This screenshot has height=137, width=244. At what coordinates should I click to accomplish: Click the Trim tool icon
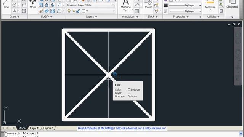tap(59, 5)
